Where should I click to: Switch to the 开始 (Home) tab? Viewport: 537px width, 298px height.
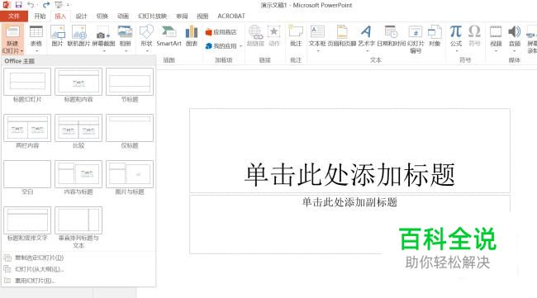click(x=40, y=16)
